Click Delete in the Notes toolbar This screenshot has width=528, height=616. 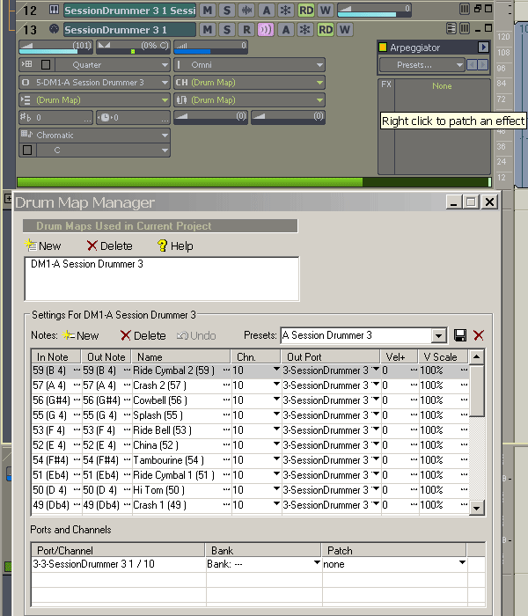143,335
